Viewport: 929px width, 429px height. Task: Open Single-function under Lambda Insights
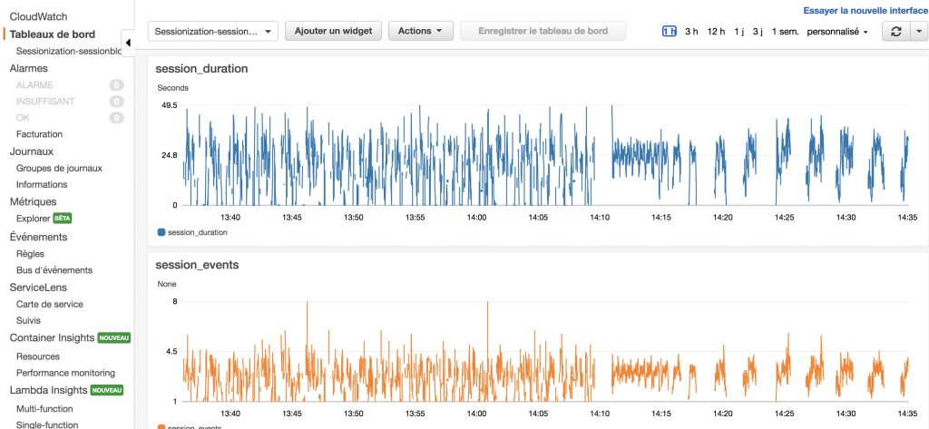(47, 424)
